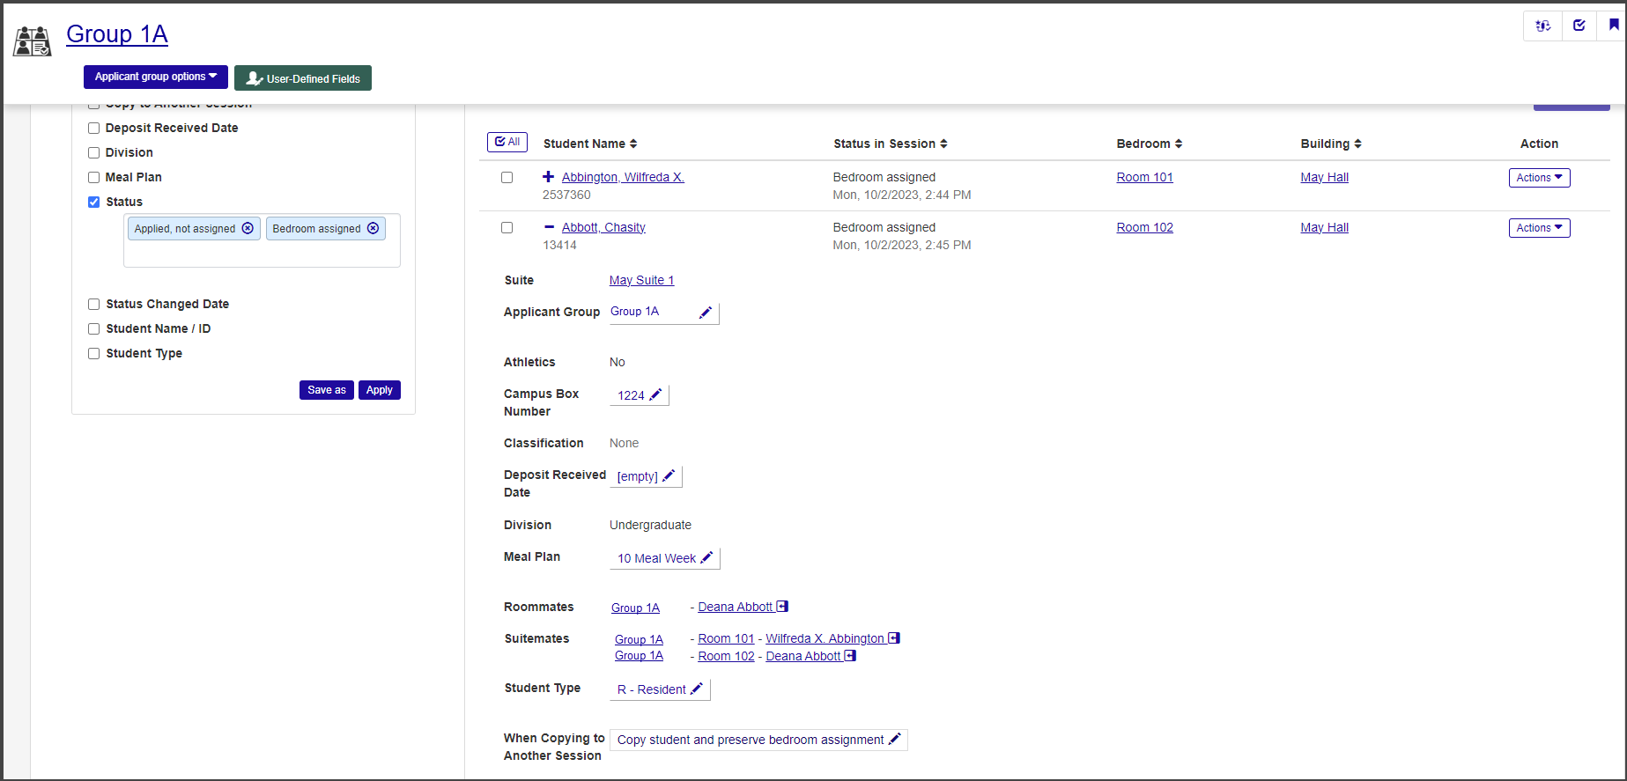
Task: Open Wilfreda X. Abbington suitemate link icon
Action: [x=894, y=638]
